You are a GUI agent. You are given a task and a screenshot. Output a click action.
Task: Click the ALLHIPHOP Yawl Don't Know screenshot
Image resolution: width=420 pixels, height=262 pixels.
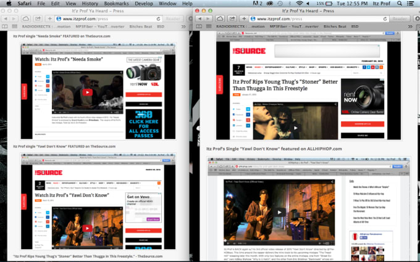click(x=309, y=210)
